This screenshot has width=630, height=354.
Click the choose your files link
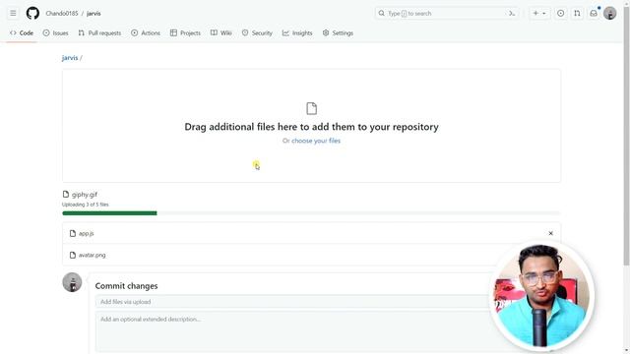(x=316, y=141)
